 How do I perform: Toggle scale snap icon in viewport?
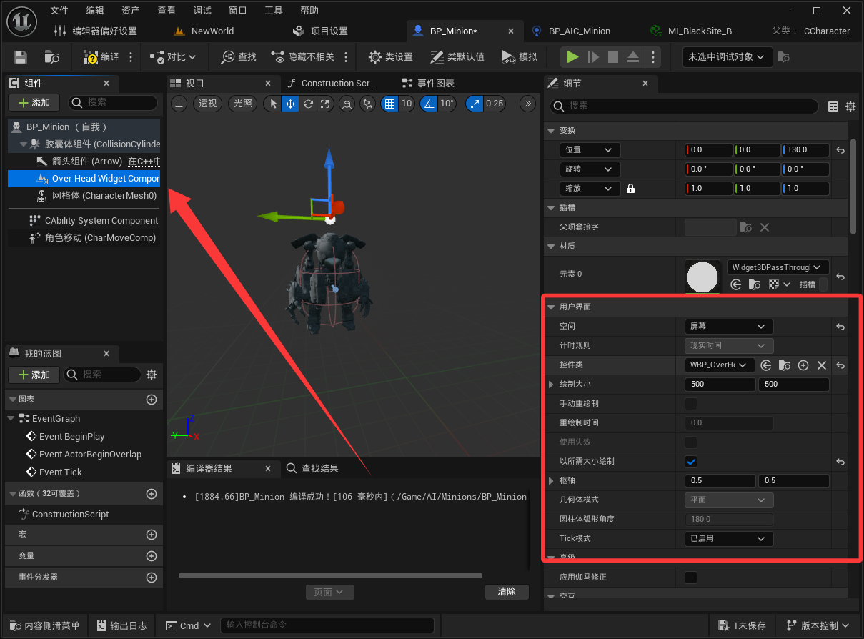point(475,104)
